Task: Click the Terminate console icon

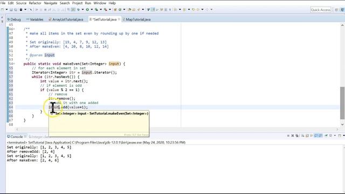Action: coord(288,135)
